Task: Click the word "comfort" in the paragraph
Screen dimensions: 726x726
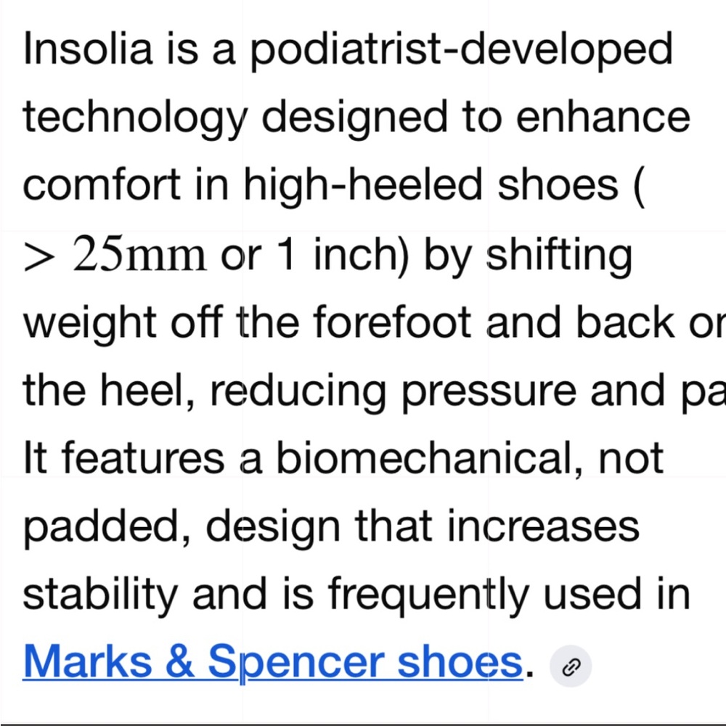Action: pyautogui.click(x=102, y=184)
